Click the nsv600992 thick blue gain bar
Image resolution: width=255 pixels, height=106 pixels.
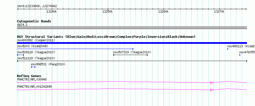[x=132, y=43]
